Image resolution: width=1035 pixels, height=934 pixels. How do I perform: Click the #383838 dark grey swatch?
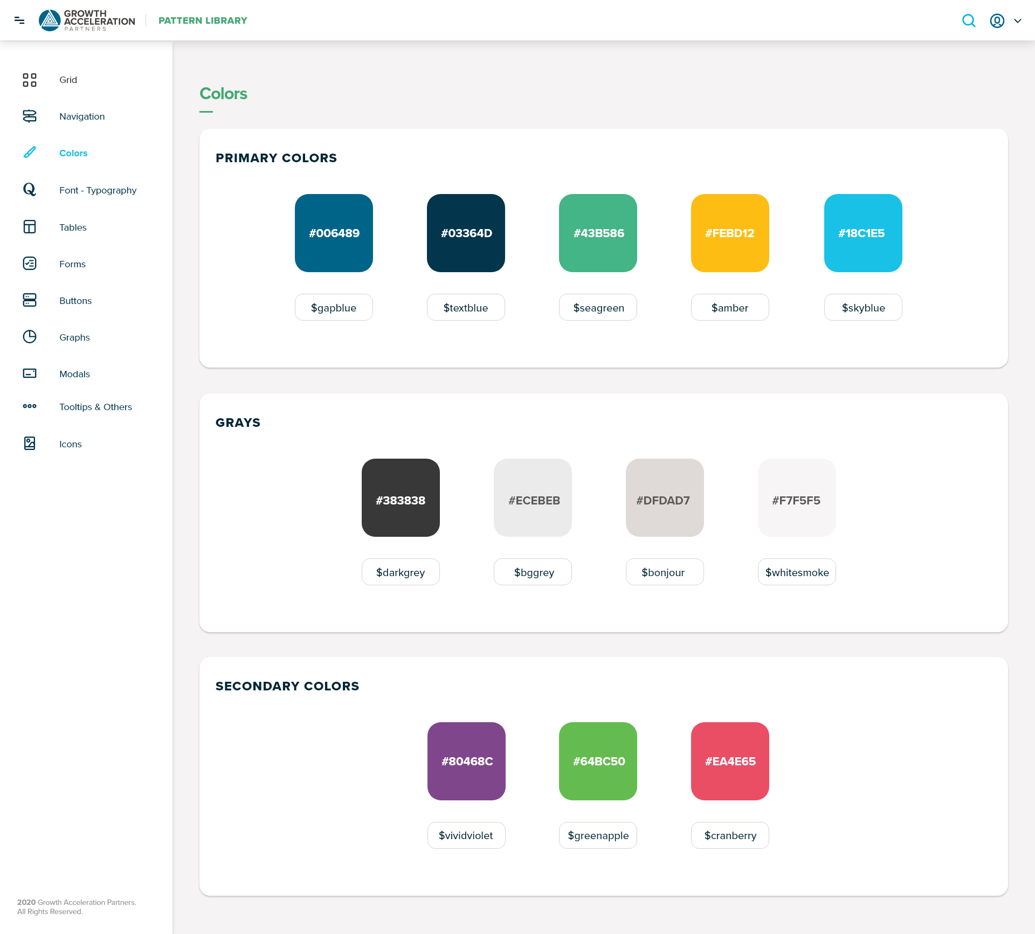pos(401,497)
